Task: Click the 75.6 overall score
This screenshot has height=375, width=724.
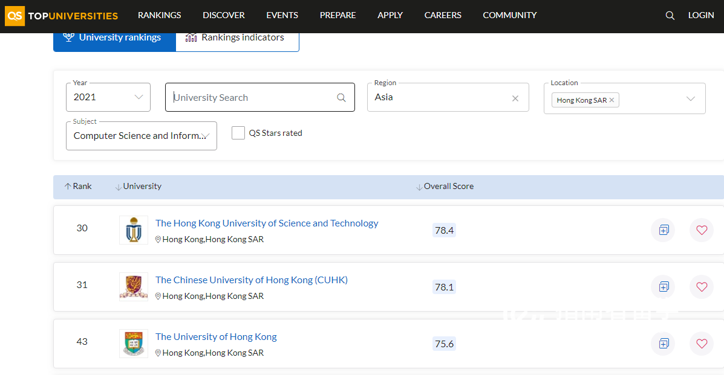Action: coord(444,344)
